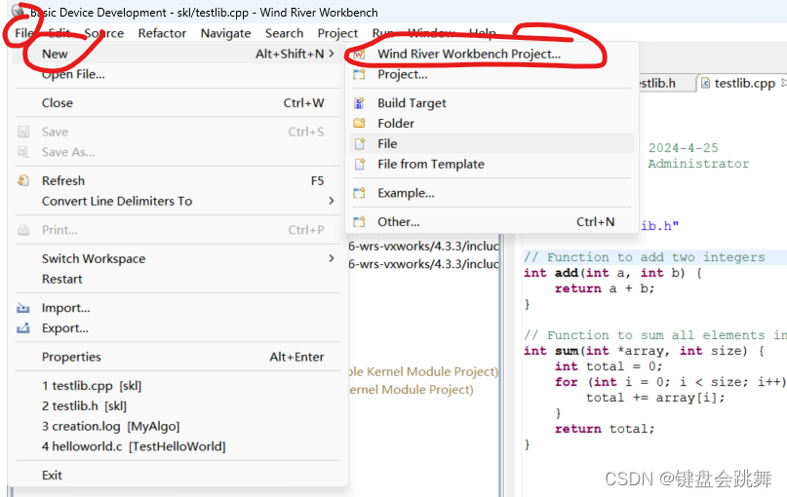Click the sum function name in code
Image resolution: width=787 pixels, height=497 pixels.
(x=567, y=351)
